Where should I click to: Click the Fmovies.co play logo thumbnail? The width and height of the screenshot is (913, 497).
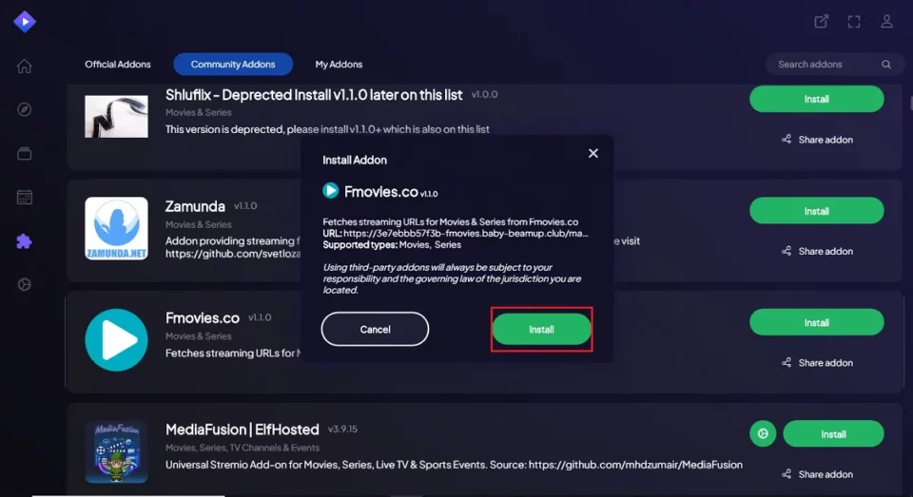116,340
